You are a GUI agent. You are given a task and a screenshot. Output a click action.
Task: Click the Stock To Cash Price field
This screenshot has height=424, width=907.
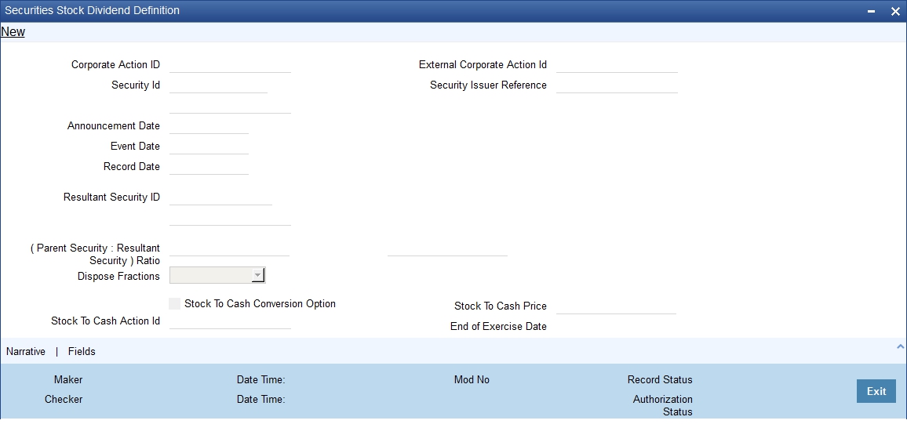click(x=615, y=306)
